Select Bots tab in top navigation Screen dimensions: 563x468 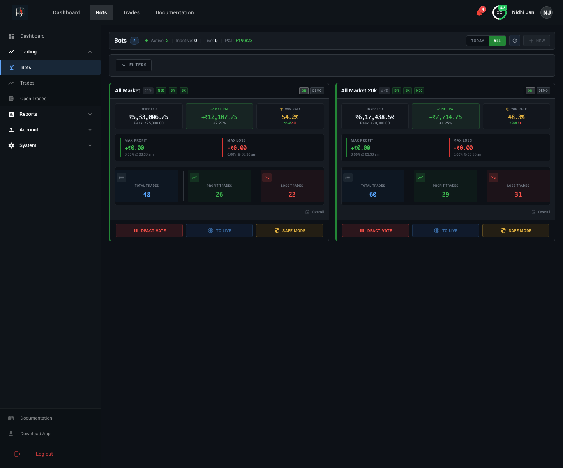click(101, 12)
